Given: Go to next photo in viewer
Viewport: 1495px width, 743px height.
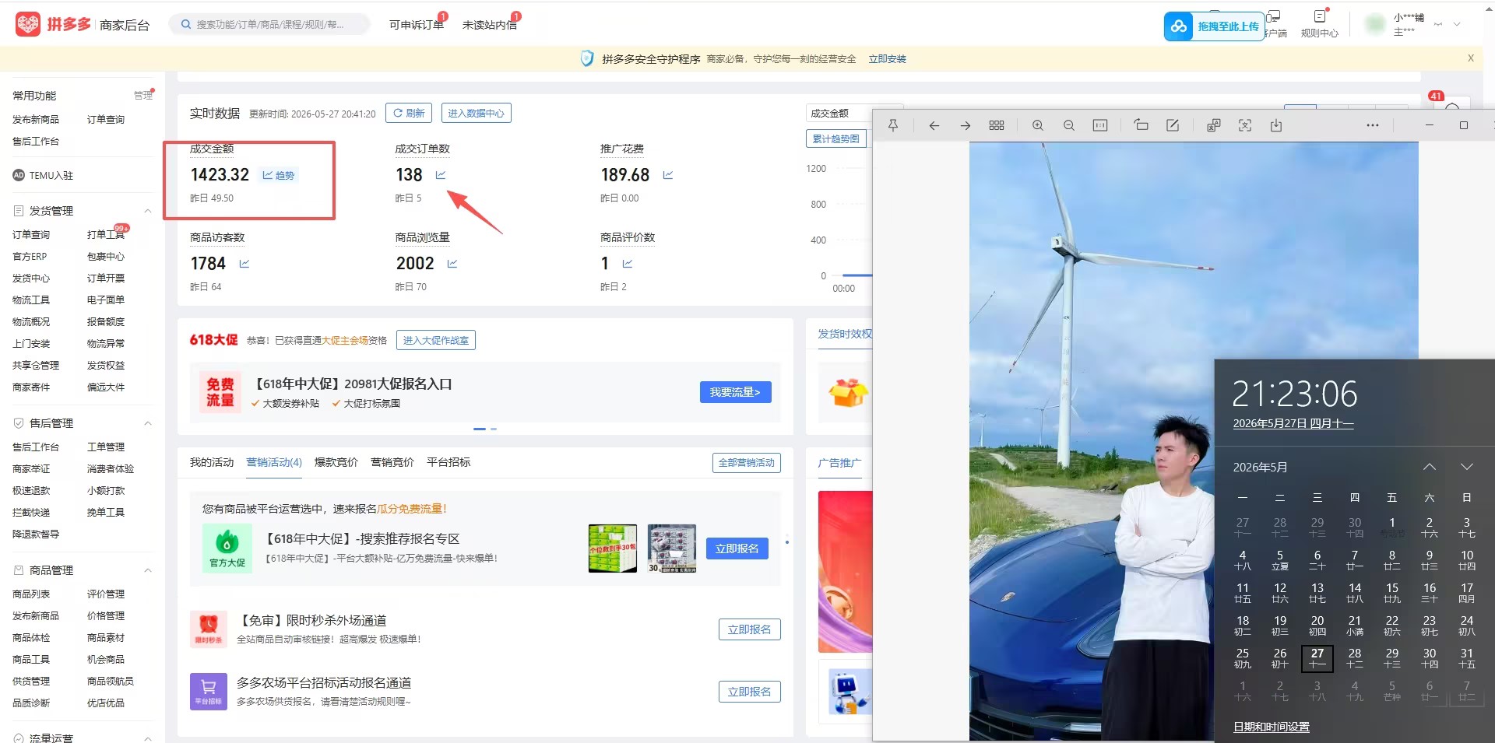Looking at the screenshot, I should tap(965, 125).
